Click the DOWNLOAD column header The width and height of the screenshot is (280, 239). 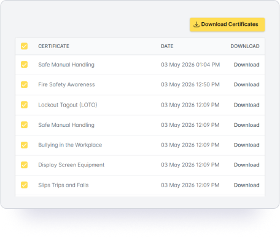coord(245,46)
